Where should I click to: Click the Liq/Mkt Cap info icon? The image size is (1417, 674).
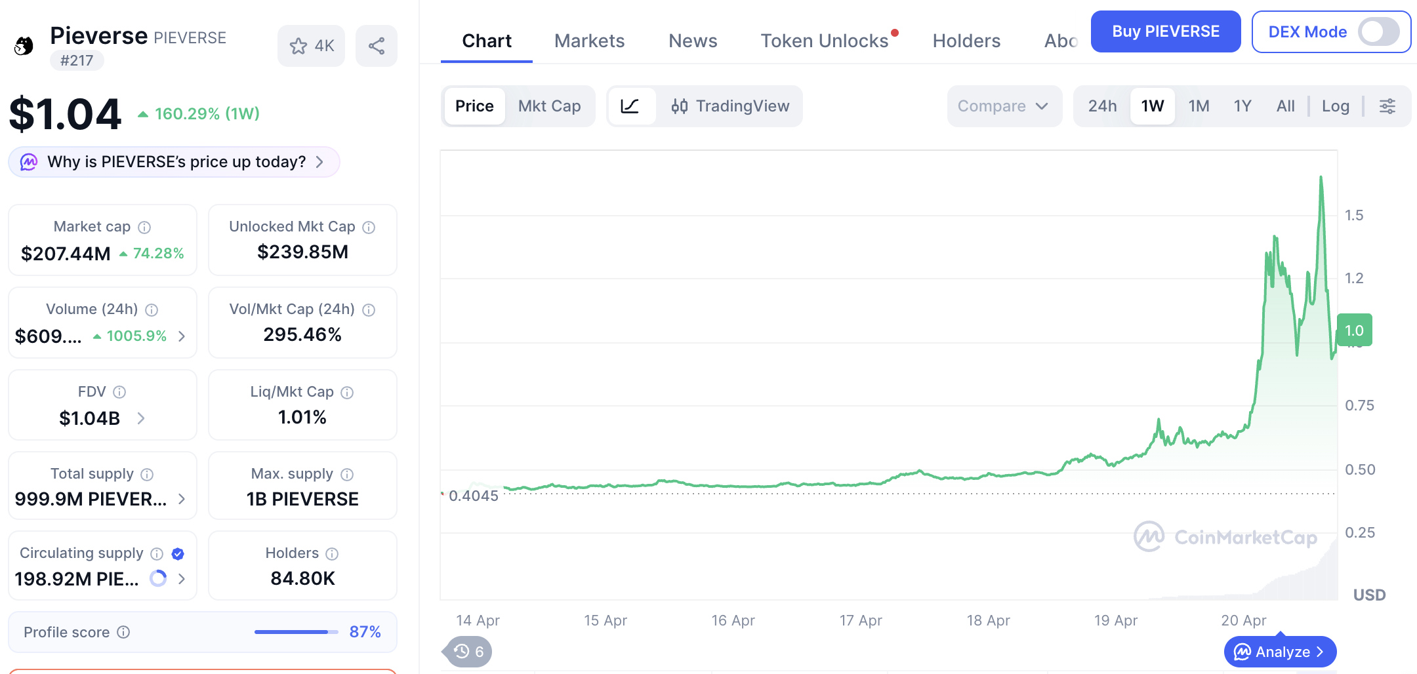point(348,393)
